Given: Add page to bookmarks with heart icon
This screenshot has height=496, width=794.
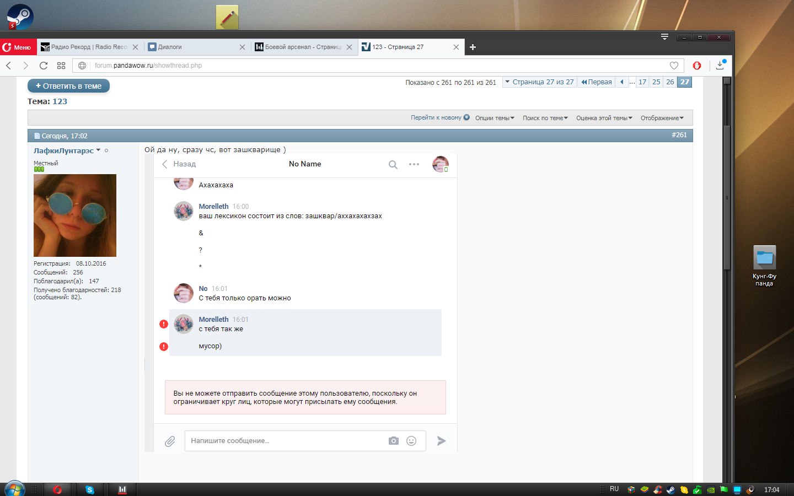Looking at the screenshot, I should [674, 66].
